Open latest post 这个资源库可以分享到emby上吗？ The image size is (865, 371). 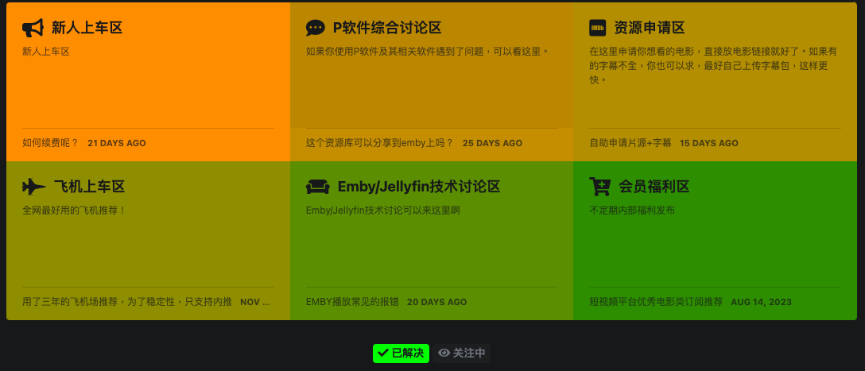[379, 143]
